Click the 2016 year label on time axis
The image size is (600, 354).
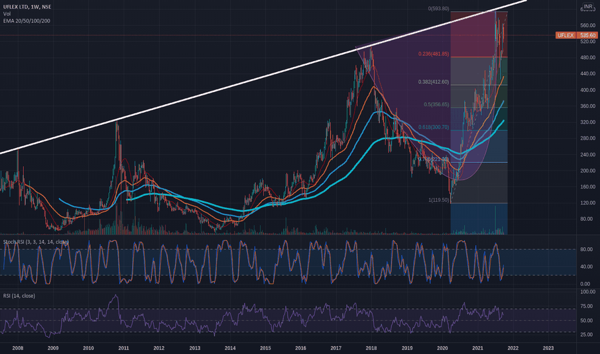tap(301, 348)
